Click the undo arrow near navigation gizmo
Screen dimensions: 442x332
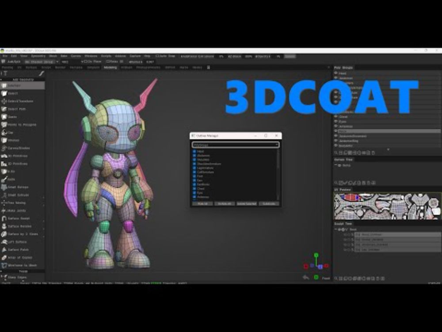[x=306, y=278]
